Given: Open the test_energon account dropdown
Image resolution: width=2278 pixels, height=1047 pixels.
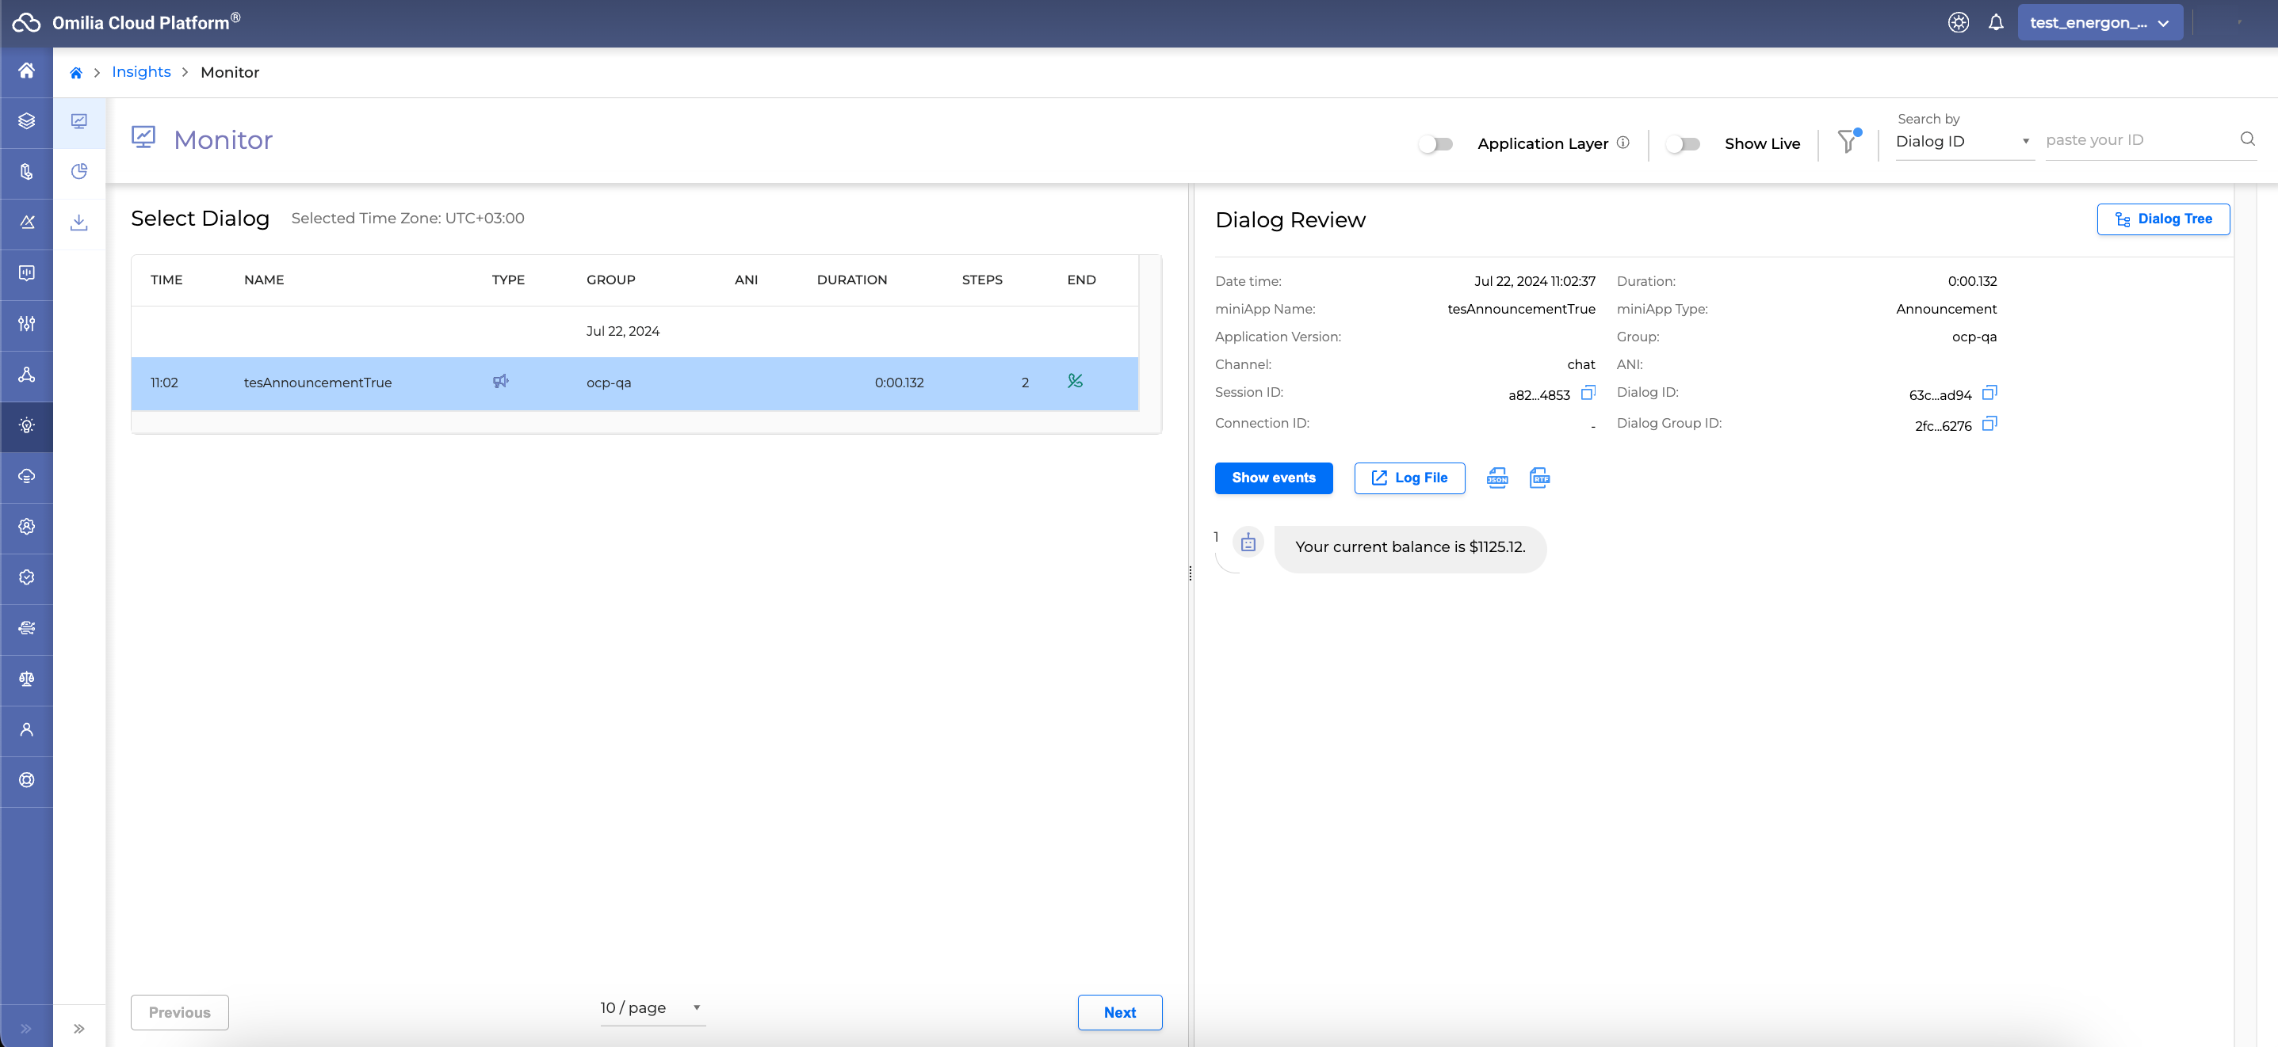Looking at the screenshot, I should click(x=2100, y=23).
